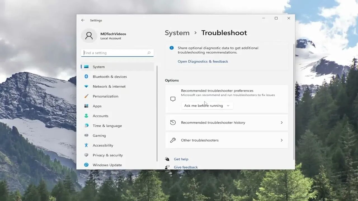Click the search magnifier icon
The height and width of the screenshot is (201, 358).
pyautogui.click(x=149, y=53)
